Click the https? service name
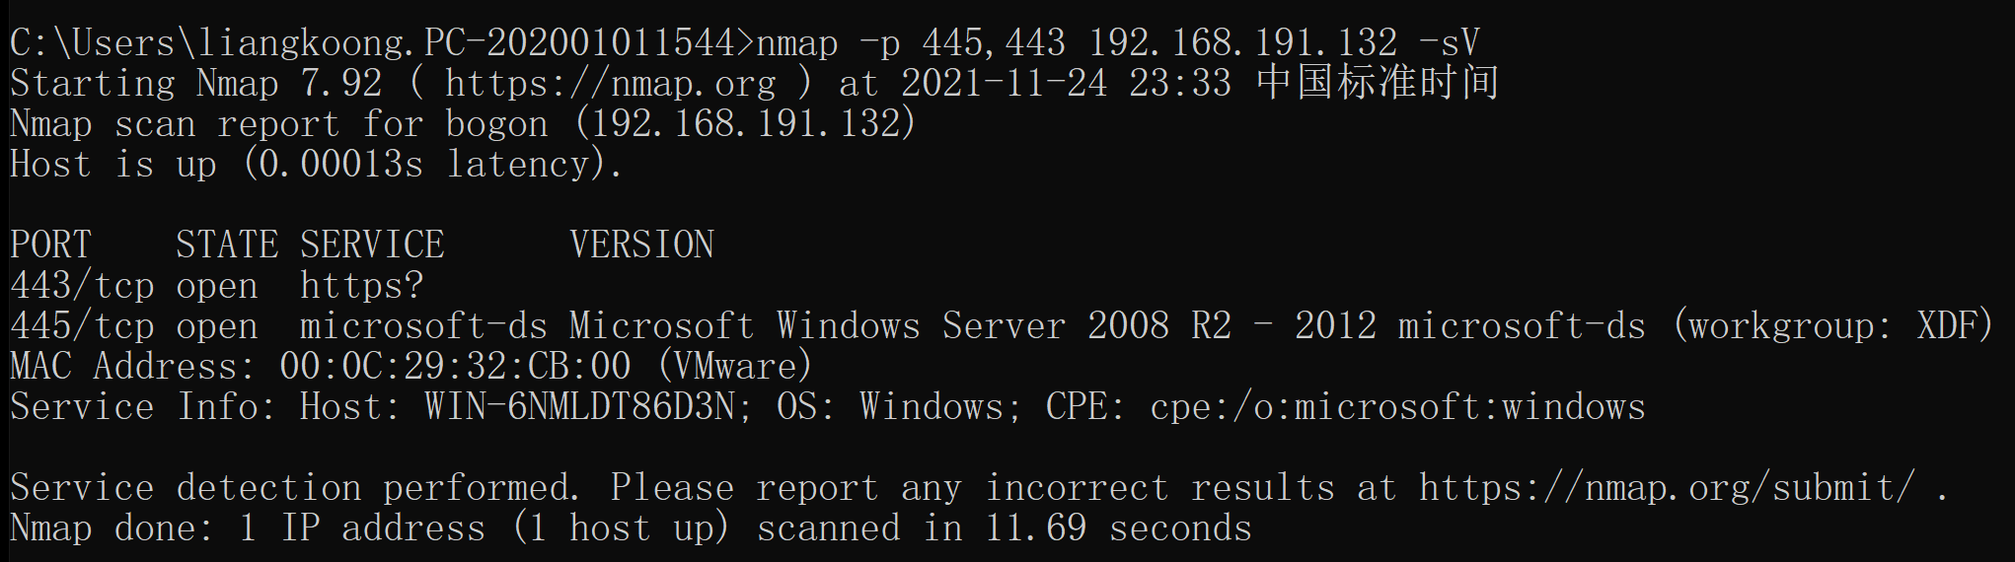Screen dimensions: 2015x562 [362, 286]
